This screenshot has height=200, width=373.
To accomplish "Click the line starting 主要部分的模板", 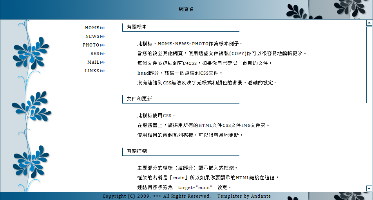I will pos(187,168).
